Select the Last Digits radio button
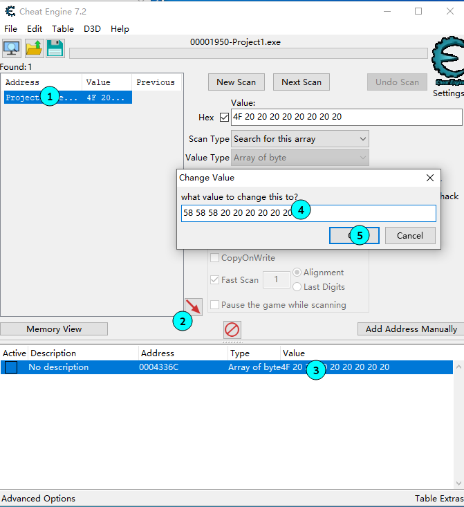The image size is (464, 507). [x=297, y=287]
